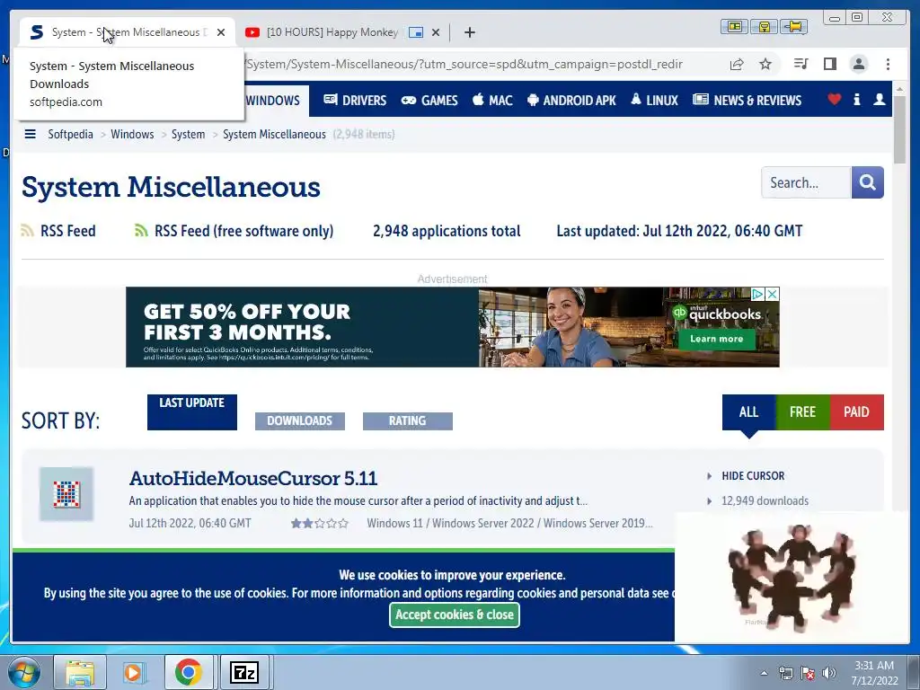Viewport: 920px width, 690px height.
Task: Show hidden tray icons arrow
Action: click(764, 673)
